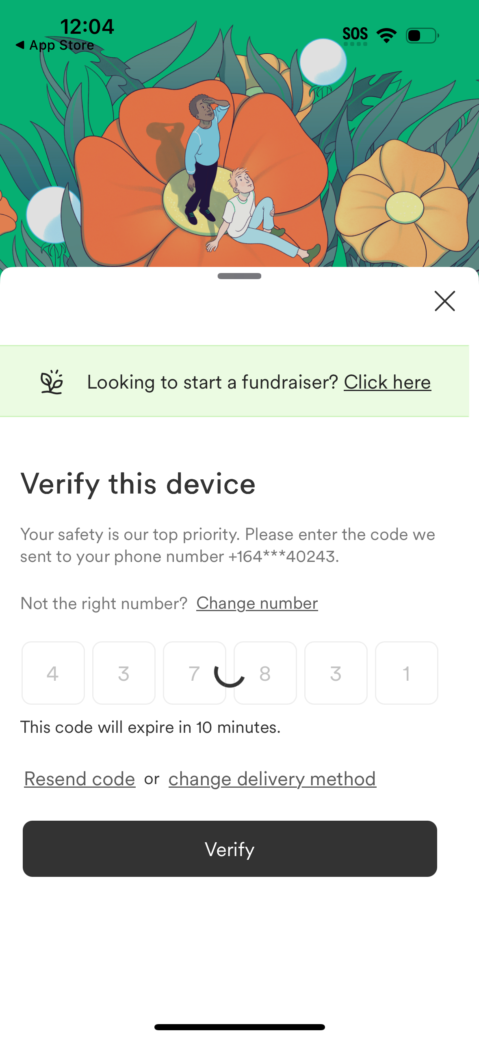Click the sprout fundraiser icon in banner
This screenshot has height=1040, width=479.
[x=52, y=382]
